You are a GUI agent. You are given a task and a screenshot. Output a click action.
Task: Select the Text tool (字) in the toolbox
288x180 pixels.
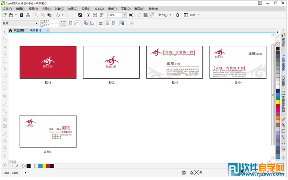pyautogui.click(x=5, y=96)
